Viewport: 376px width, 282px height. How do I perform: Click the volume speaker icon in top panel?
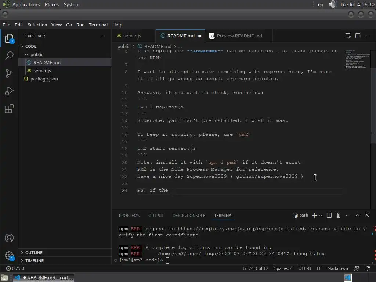pyautogui.click(x=332, y=4)
